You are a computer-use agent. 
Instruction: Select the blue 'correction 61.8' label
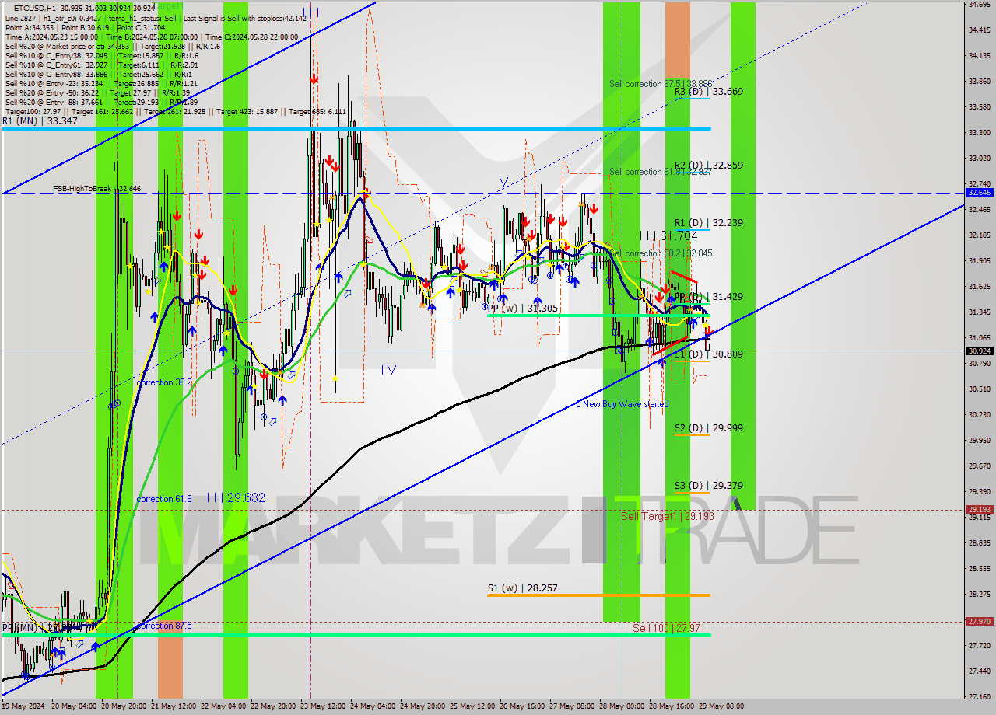(x=164, y=499)
